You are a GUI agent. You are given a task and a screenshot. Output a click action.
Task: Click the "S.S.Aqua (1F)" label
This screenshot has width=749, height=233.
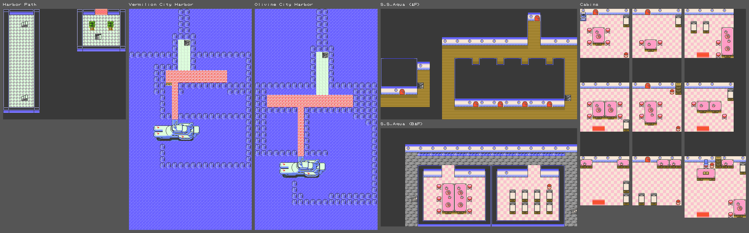pyautogui.click(x=400, y=5)
